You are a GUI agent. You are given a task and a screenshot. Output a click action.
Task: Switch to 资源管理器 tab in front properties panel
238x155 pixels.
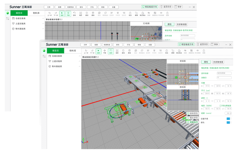pos(218,62)
